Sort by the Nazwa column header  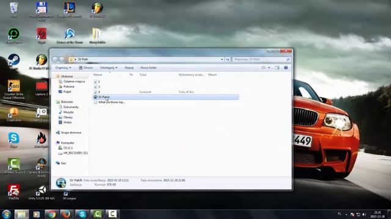tap(98, 75)
